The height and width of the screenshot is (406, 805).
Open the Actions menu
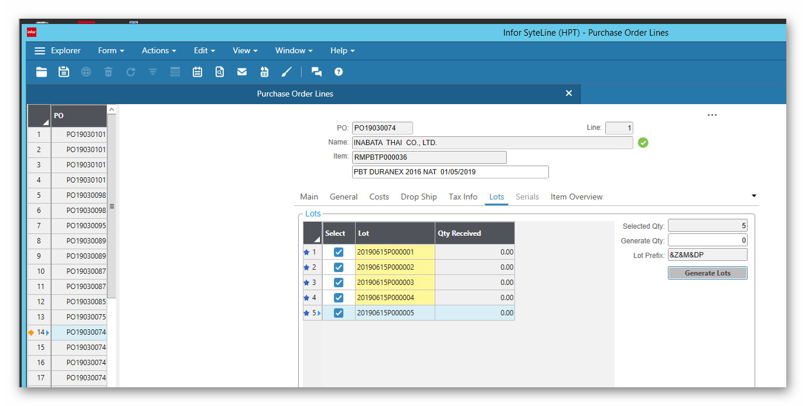pyautogui.click(x=158, y=51)
